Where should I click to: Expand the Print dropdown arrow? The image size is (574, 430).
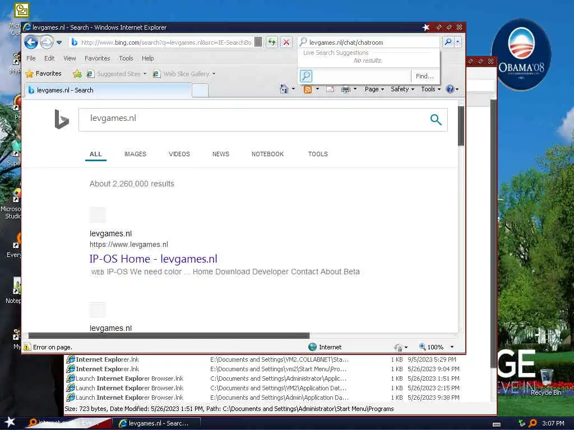click(x=355, y=89)
